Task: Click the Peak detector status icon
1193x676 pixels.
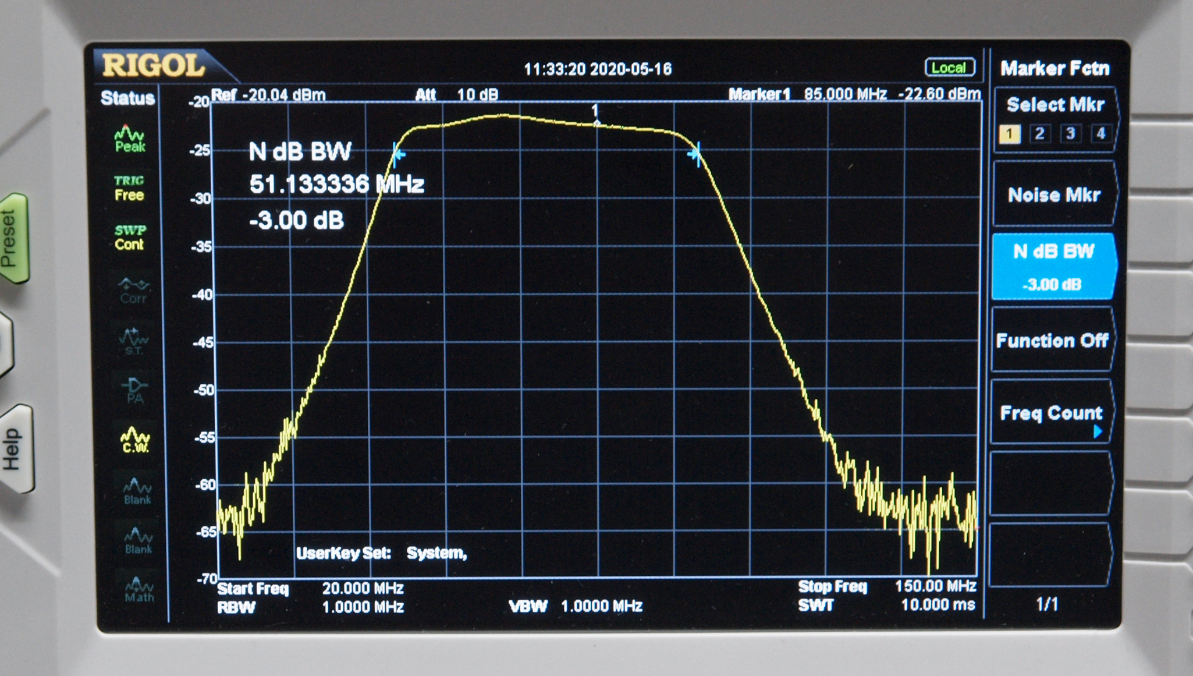Action: pos(130,139)
